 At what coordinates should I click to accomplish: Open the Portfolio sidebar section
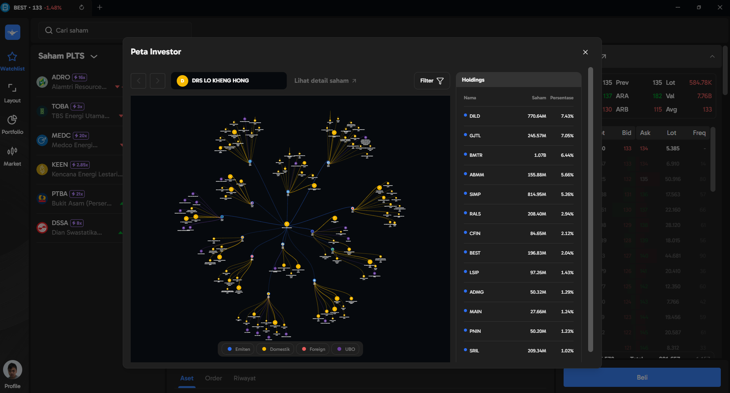coord(12,125)
